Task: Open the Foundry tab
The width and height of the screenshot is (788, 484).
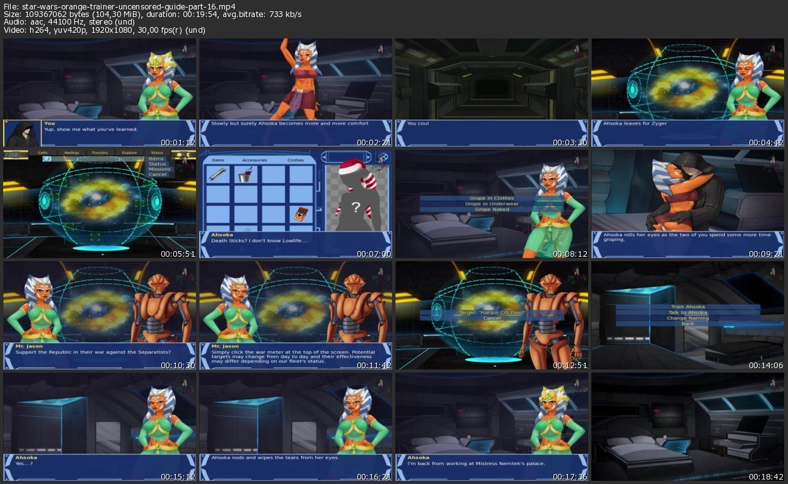Action: coord(100,152)
